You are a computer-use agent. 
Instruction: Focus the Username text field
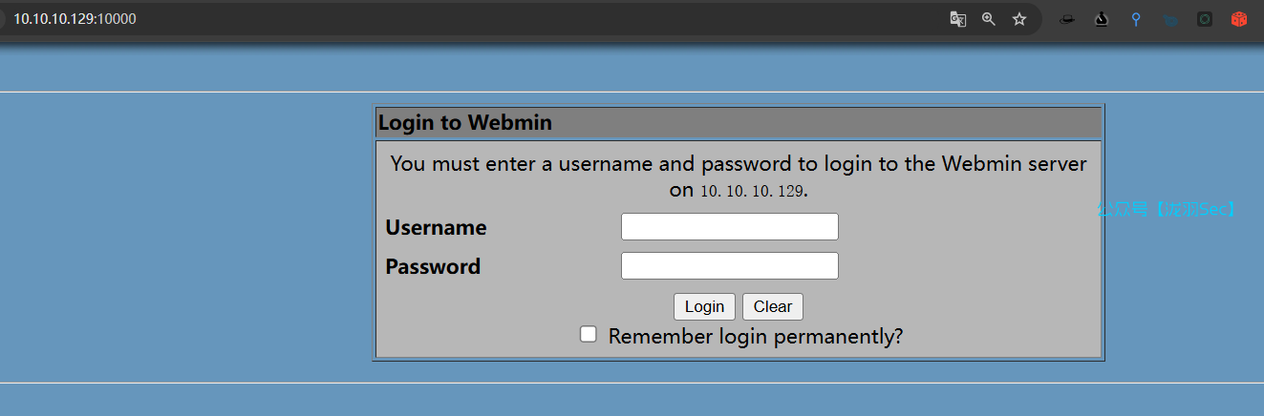tap(729, 227)
